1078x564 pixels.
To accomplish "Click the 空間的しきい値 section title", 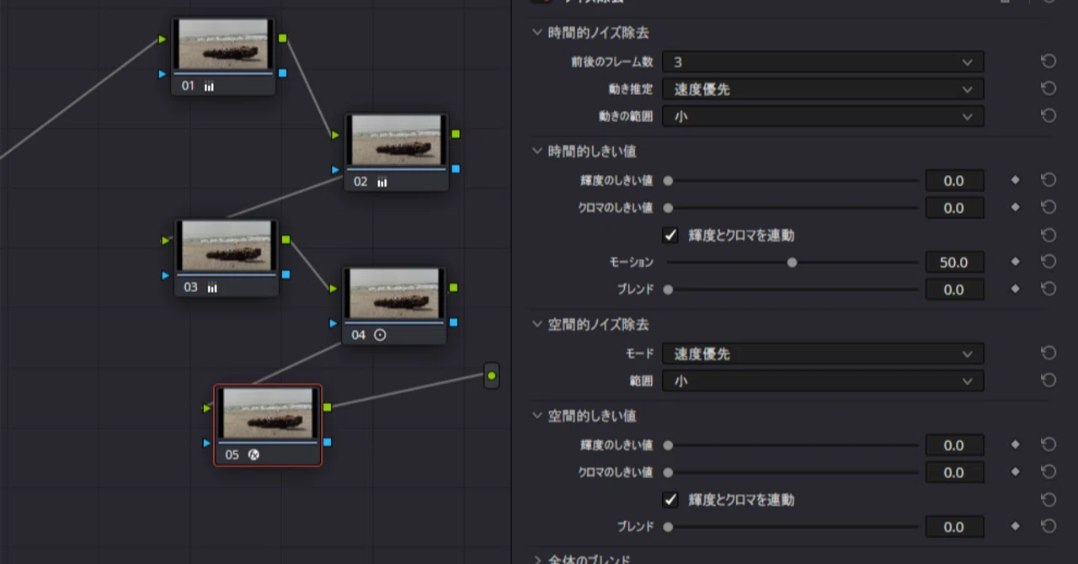I will pos(592,416).
